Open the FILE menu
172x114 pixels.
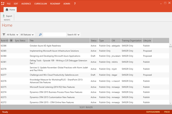click(x=9, y=4)
